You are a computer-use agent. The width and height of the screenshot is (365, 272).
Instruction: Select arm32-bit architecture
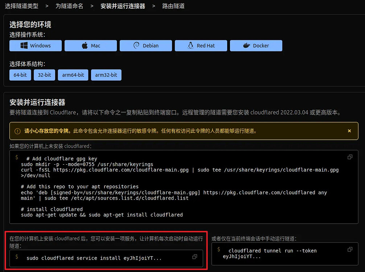click(106, 75)
